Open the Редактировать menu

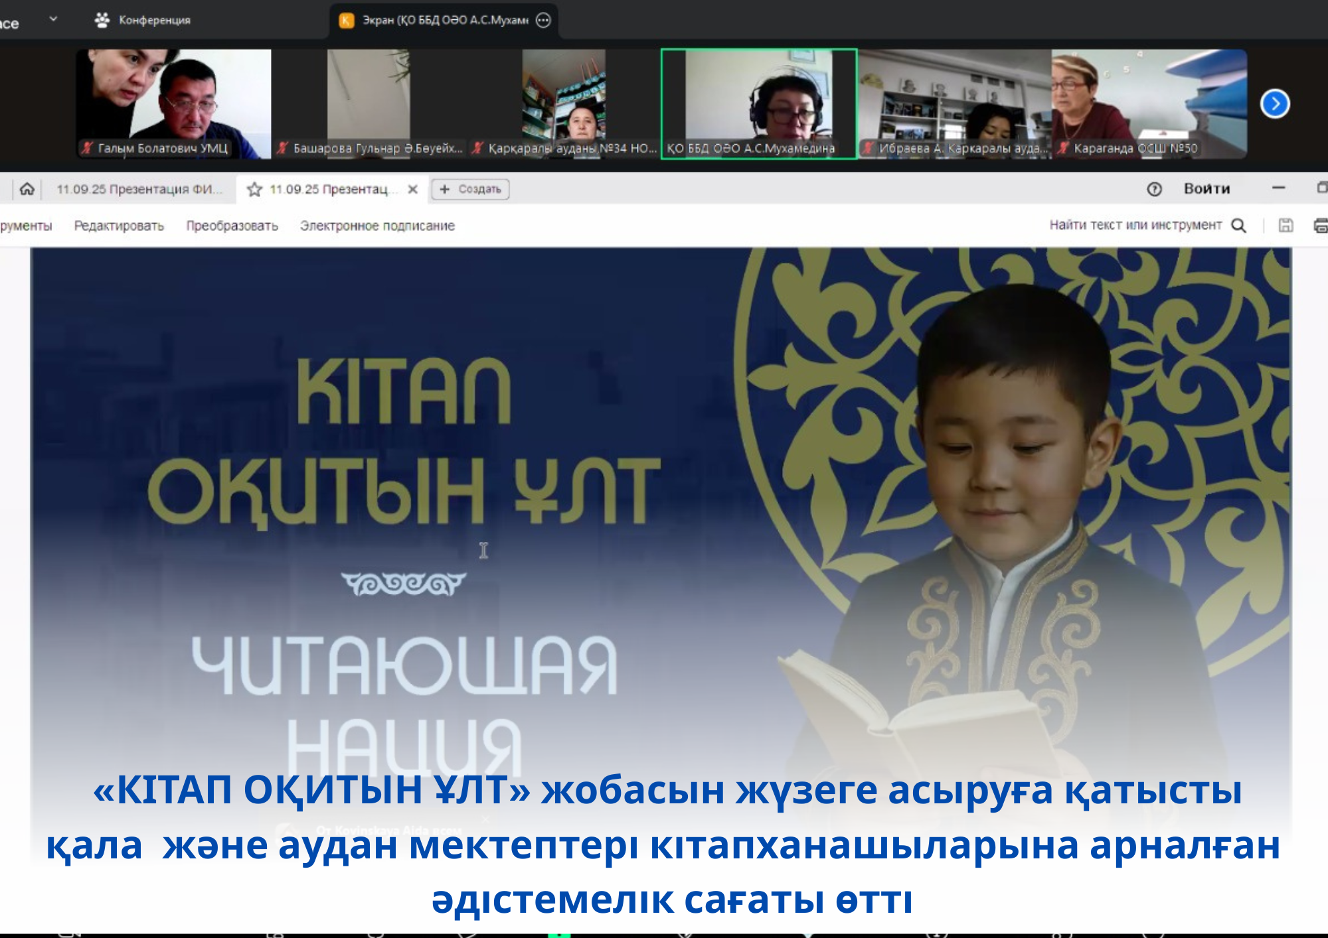click(119, 226)
